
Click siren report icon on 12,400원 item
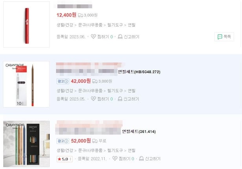coord(120,36)
